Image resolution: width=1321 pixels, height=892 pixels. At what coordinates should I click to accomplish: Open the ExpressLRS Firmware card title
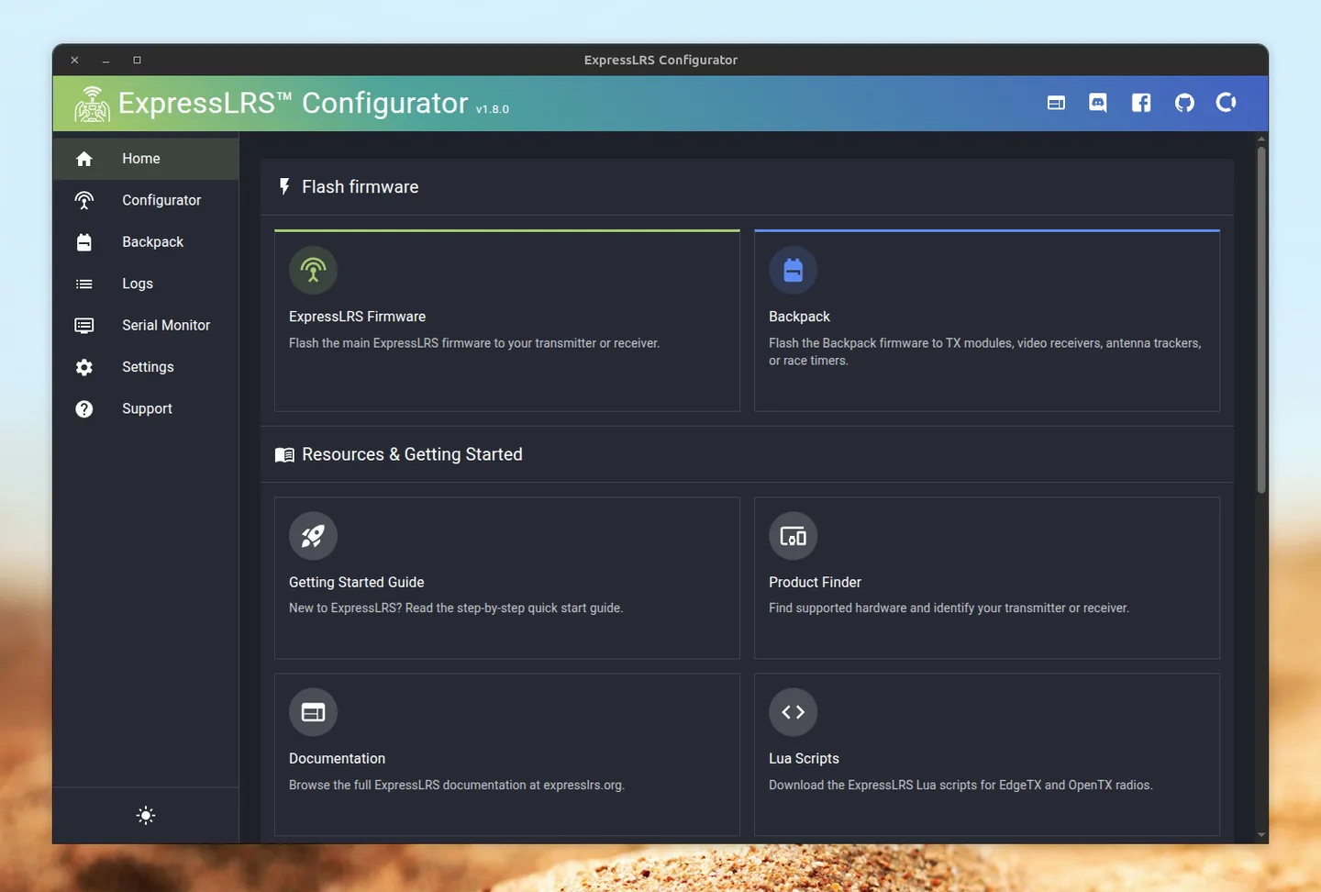point(358,317)
